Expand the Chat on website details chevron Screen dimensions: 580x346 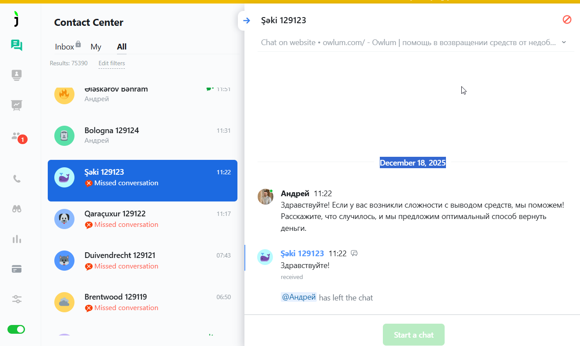(x=564, y=42)
